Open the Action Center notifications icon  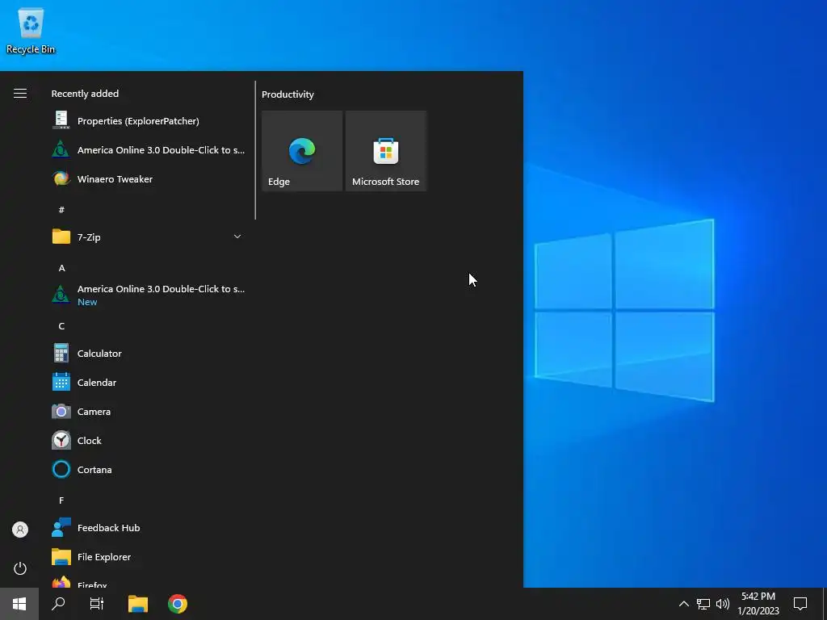[x=800, y=604]
